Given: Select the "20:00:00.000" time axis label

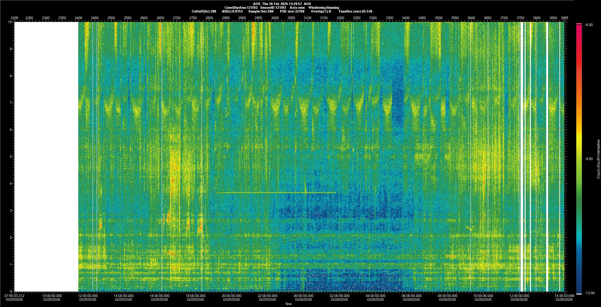Looking at the screenshot, I should click(232, 296).
